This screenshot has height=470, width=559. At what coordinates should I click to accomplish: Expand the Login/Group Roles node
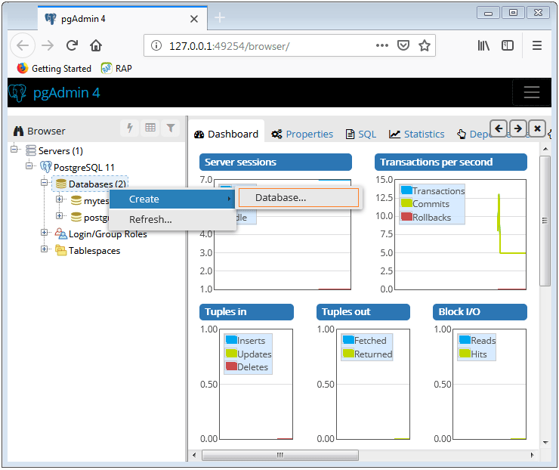(x=45, y=233)
